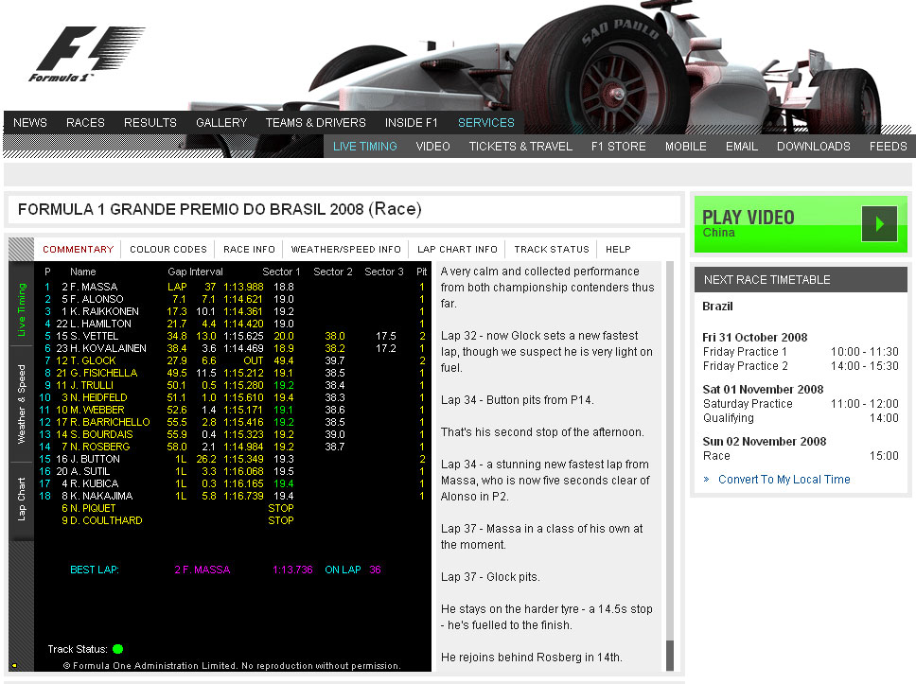
Task: Click the H. KOVALAINEN row name
Action: pyautogui.click(x=108, y=348)
